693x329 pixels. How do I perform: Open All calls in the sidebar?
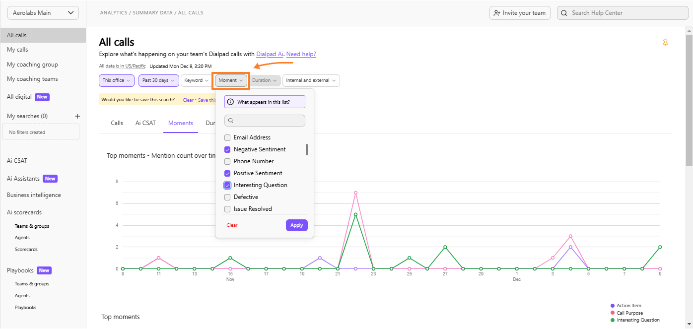pyautogui.click(x=43, y=35)
